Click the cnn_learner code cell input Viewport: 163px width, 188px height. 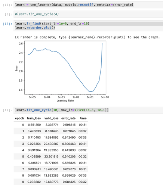[x=88, y=5]
